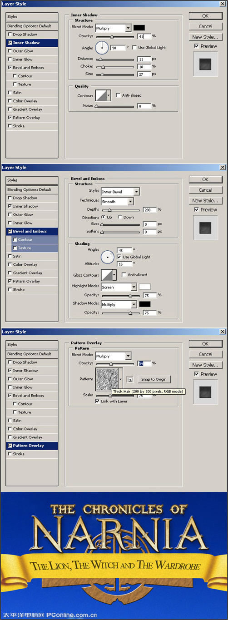The width and height of the screenshot is (228, 620).
Task: Select Outer Glow in the Inner Shadow dialog styles list
Action: 32,51
